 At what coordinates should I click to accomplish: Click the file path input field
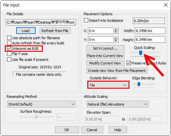(41, 22)
